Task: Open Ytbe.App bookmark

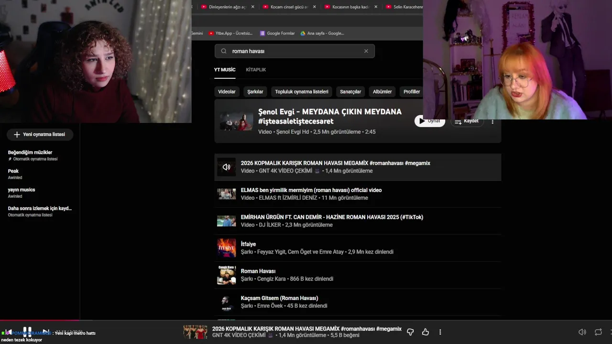Action: [230, 33]
